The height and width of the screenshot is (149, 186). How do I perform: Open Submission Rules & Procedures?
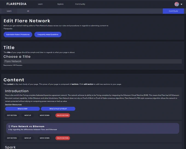click(18, 35)
